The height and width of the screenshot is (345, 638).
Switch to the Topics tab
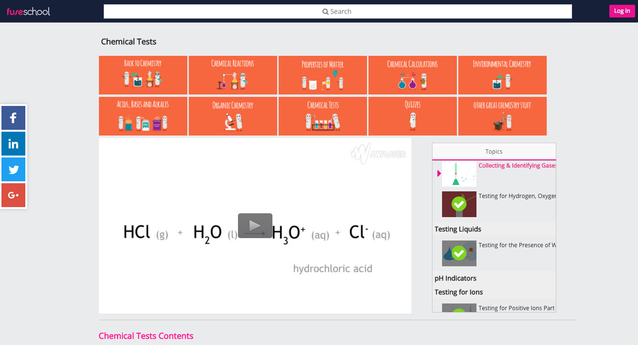(x=494, y=151)
